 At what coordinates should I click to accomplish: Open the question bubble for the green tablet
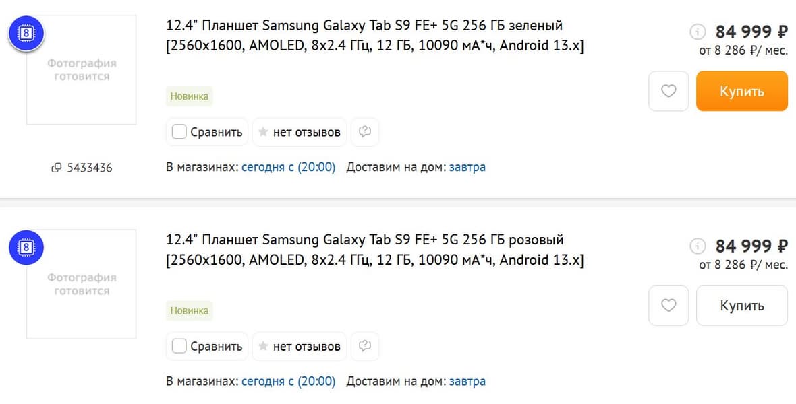[365, 132]
